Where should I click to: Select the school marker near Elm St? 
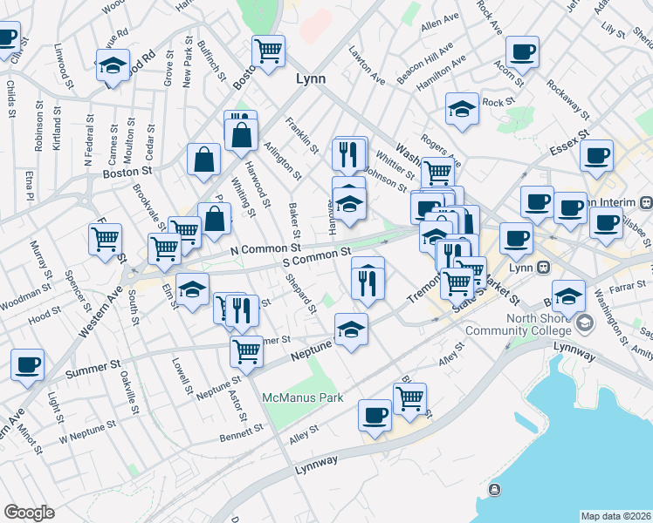tap(193, 291)
